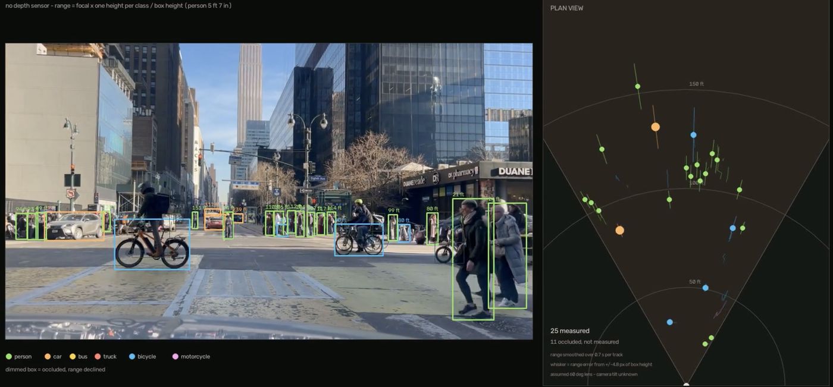Click blue bicycle dot nearest the camera origin
833x387 pixels.
[670, 322]
